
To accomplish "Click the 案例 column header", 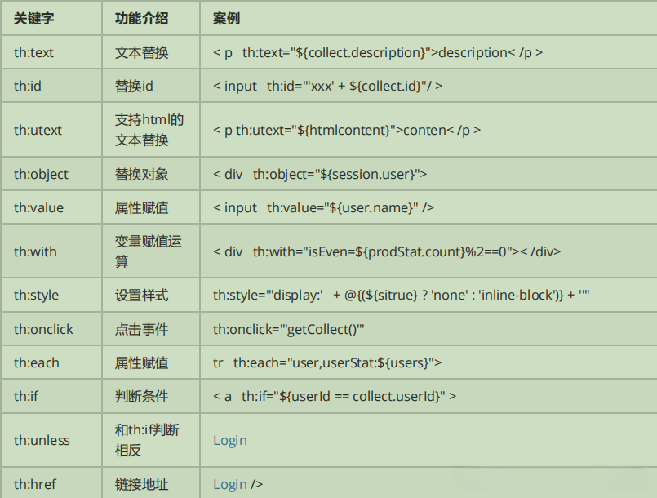I will 226,18.
